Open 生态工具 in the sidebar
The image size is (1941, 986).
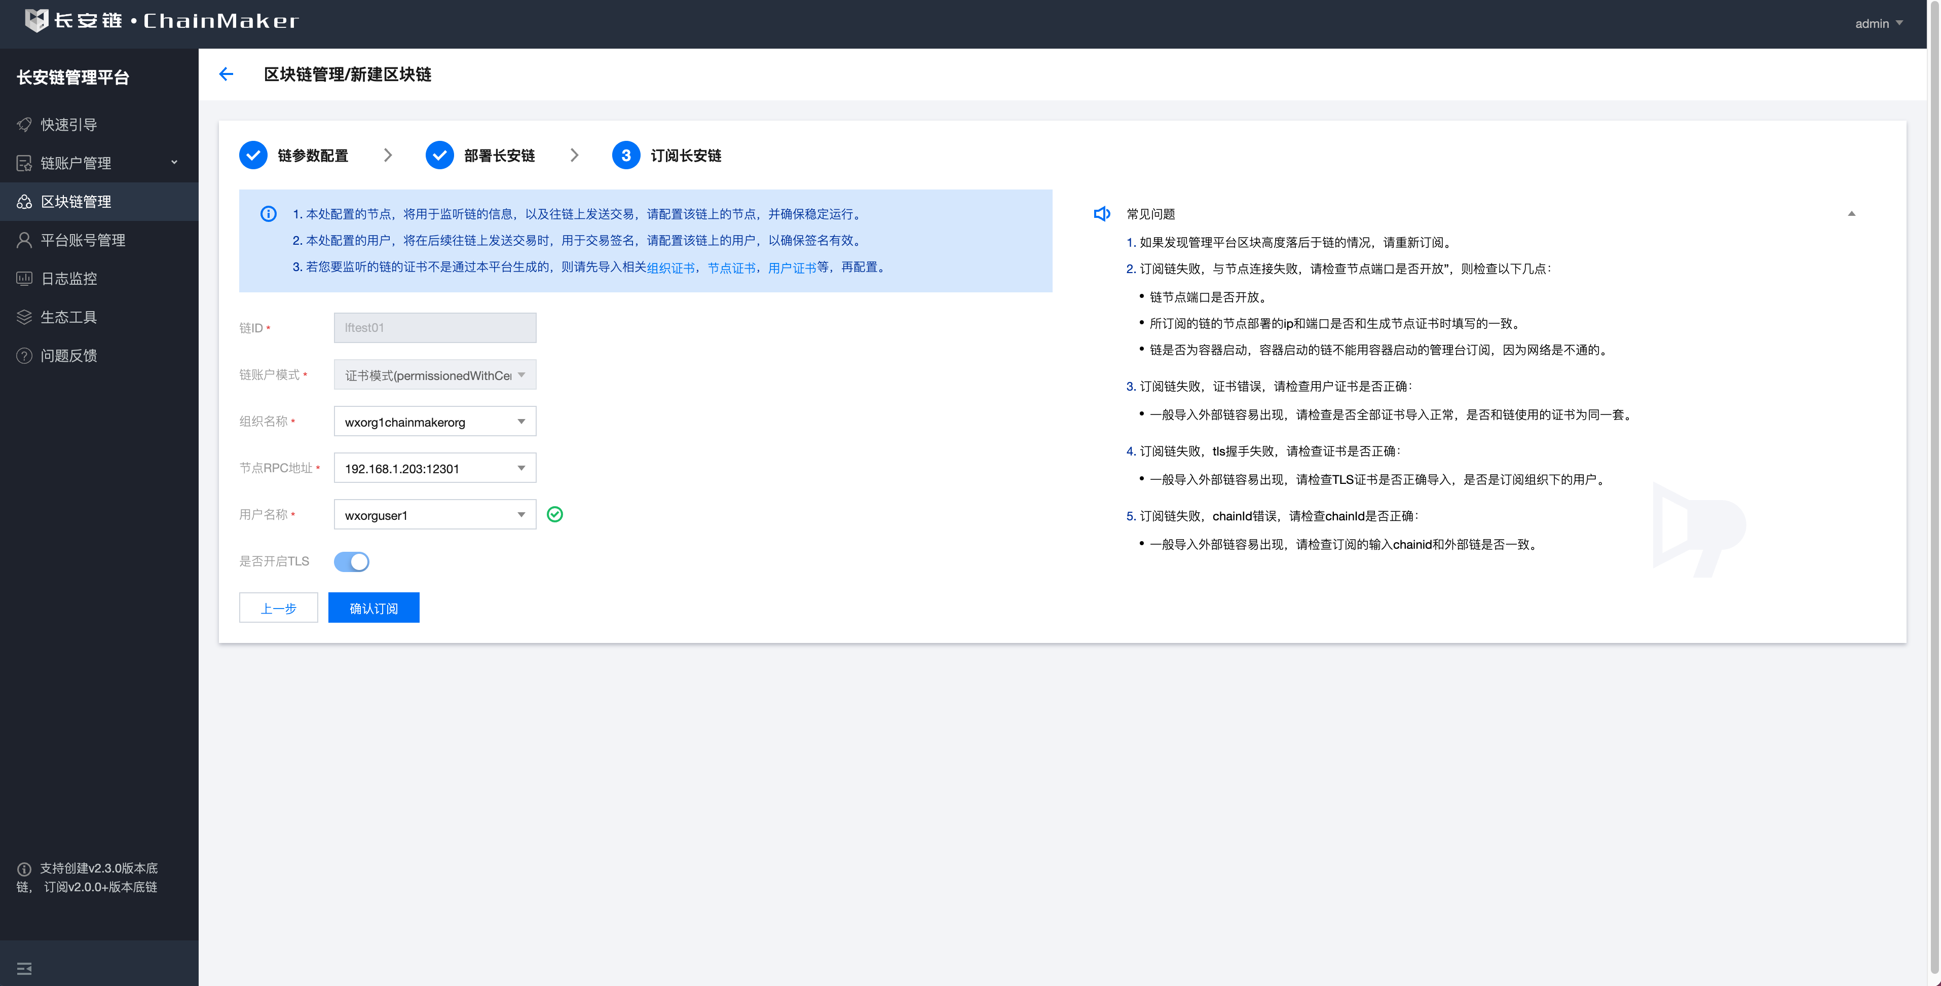(68, 317)
